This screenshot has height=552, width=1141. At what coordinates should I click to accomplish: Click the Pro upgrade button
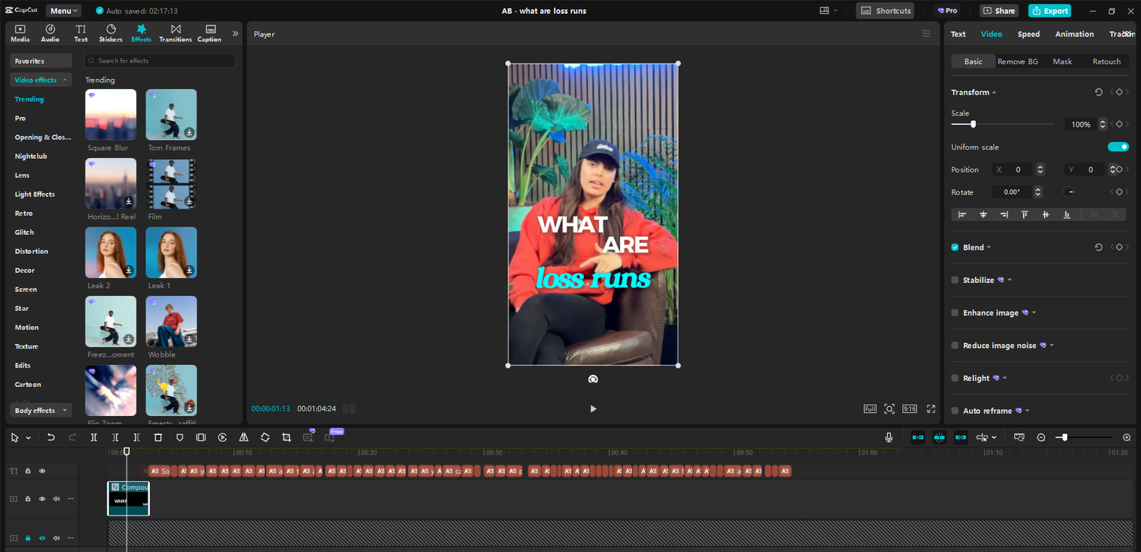(x=947, y=11)
